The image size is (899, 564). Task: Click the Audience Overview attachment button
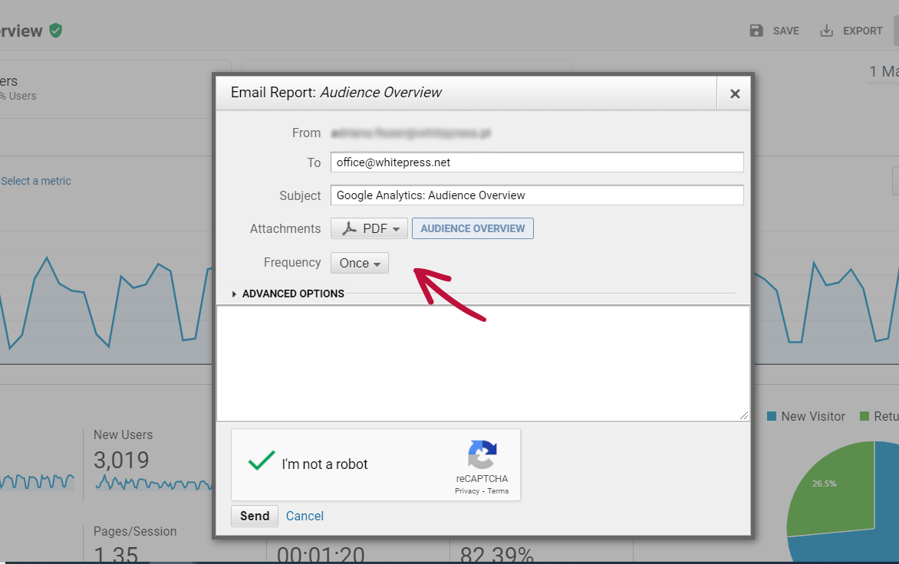pos(473,228)
